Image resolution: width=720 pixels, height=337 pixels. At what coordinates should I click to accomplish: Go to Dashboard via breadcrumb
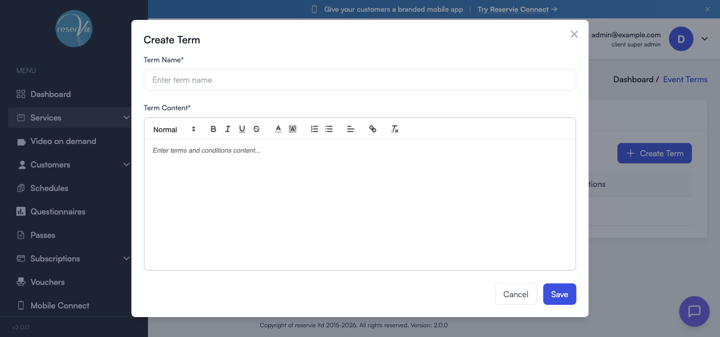(633, 80)
